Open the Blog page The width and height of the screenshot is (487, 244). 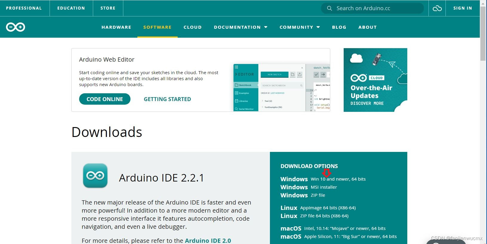pyautogui.click(x=339, y=27)
